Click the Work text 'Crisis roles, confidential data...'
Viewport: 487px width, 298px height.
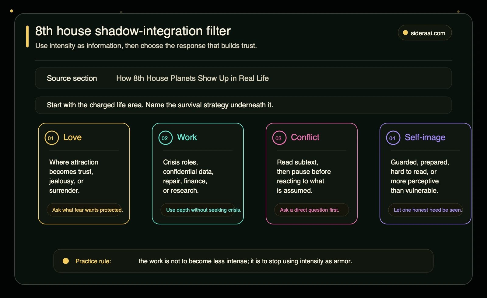[x=188, y=176]
